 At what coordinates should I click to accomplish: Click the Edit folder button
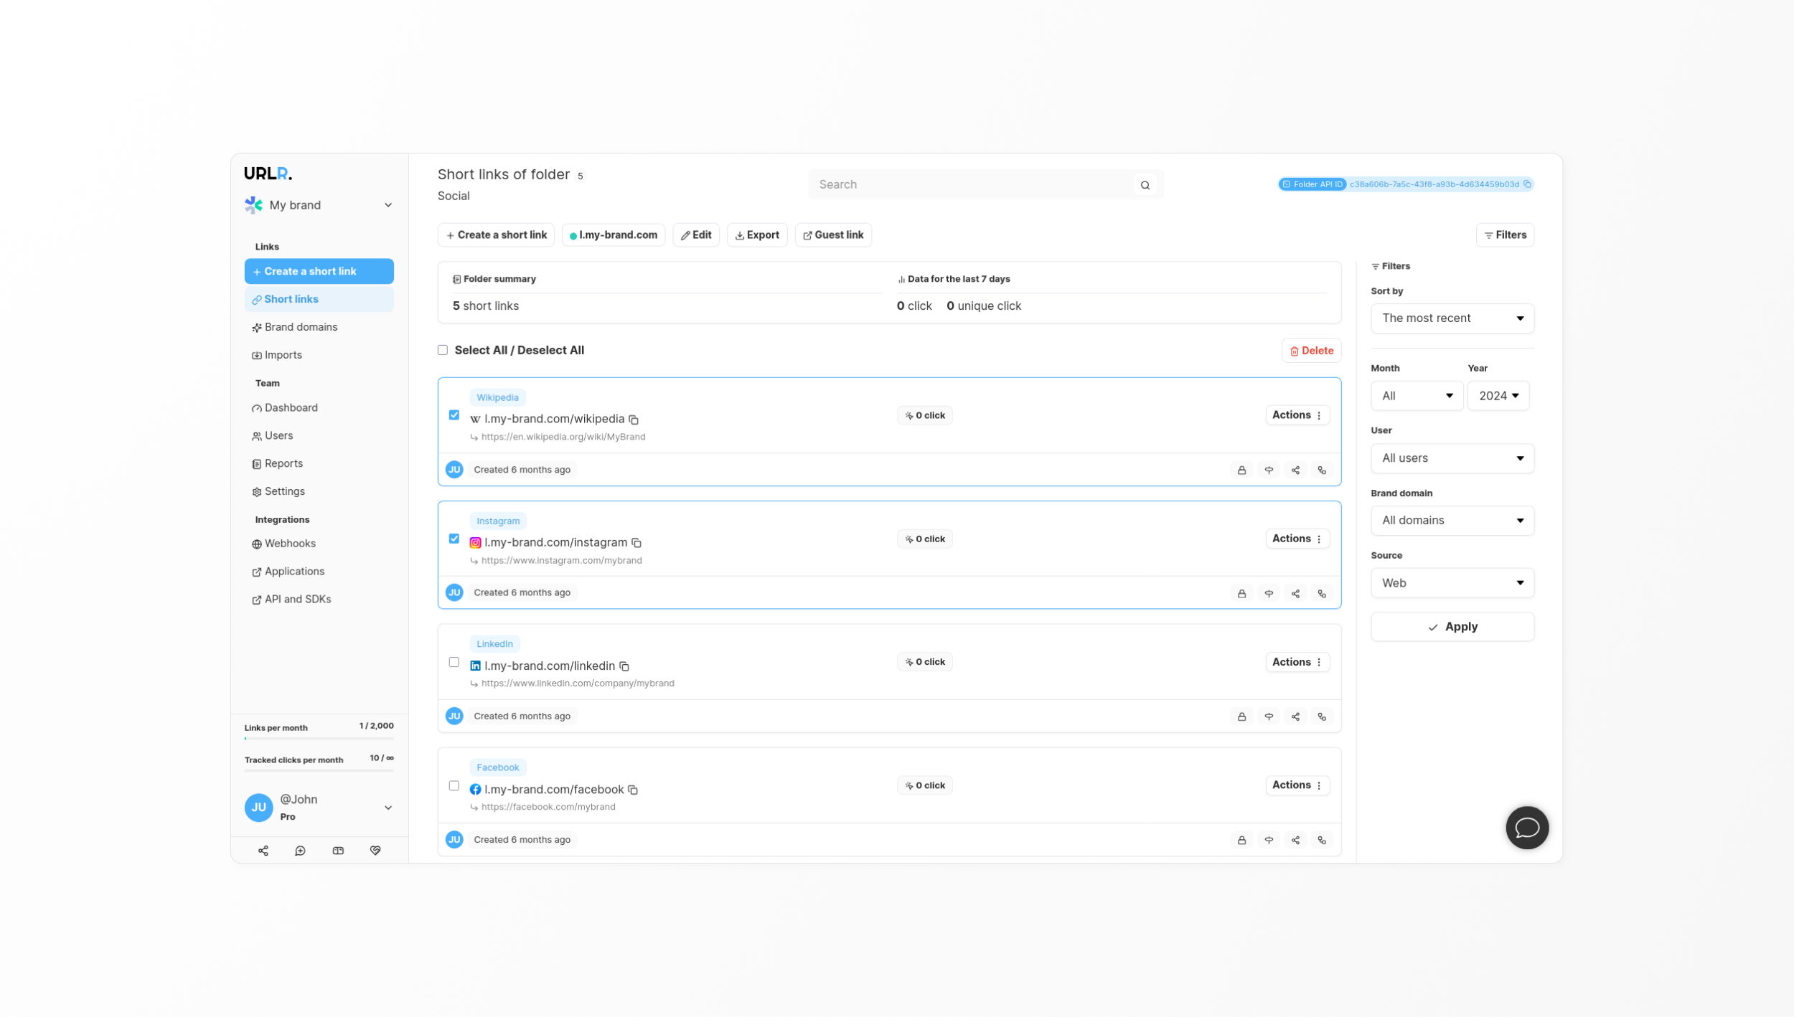(696, 235)
